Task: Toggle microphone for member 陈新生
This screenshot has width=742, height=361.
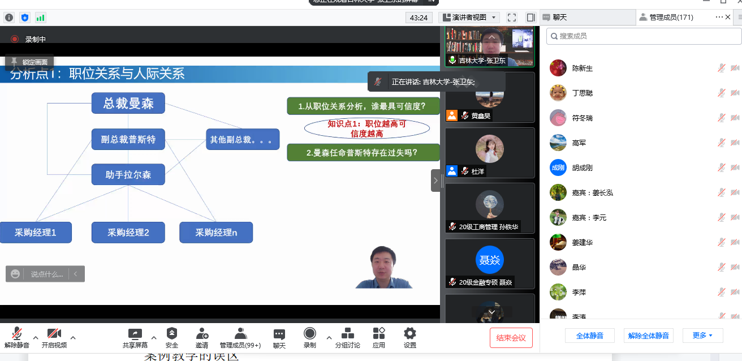Action: pyautogui.click(x=722, y=68)
